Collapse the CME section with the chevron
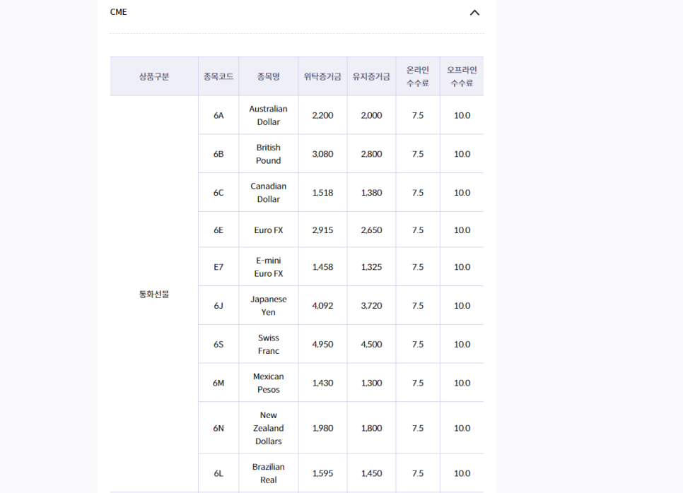The image size is (683, 493). [x=474, y=13]
